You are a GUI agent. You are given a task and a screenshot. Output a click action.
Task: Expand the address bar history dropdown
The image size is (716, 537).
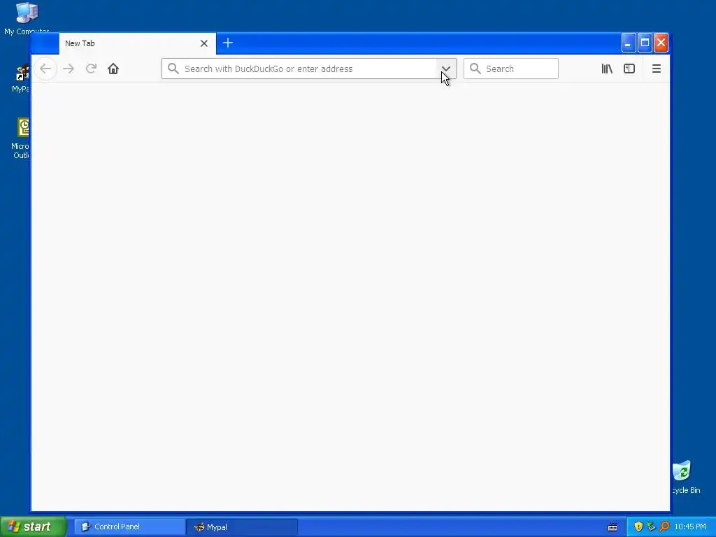point(446,69)
